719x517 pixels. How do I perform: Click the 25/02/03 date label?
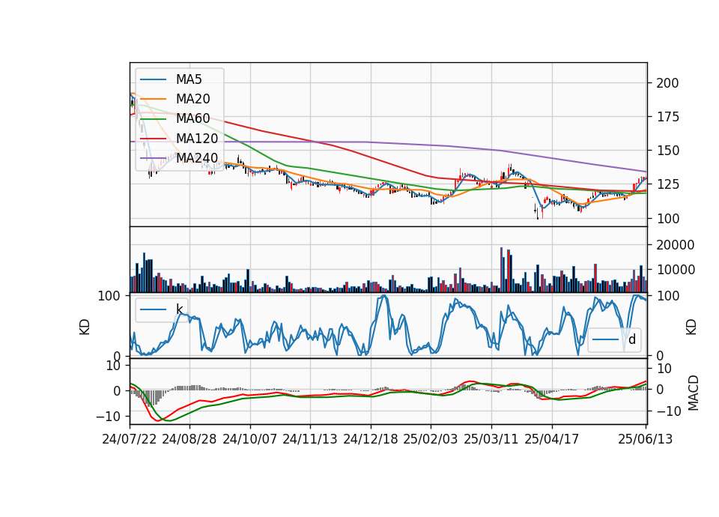pos(431,439)
